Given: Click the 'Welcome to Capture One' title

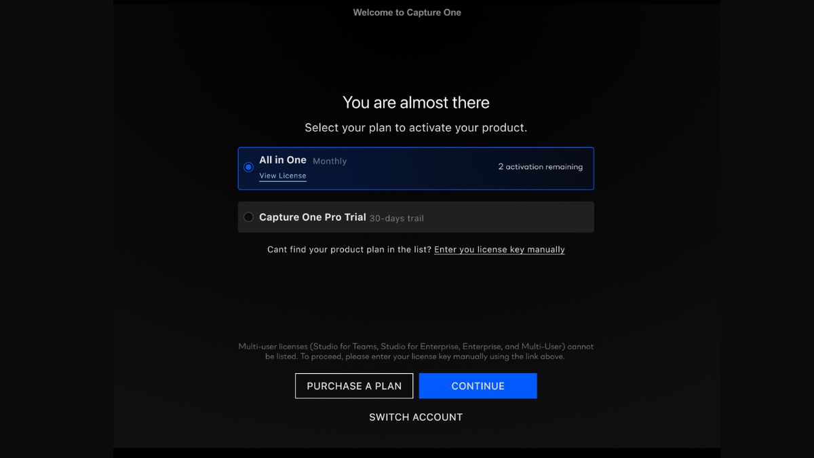Looking at the screenshot, I should (x=407, y=12).
